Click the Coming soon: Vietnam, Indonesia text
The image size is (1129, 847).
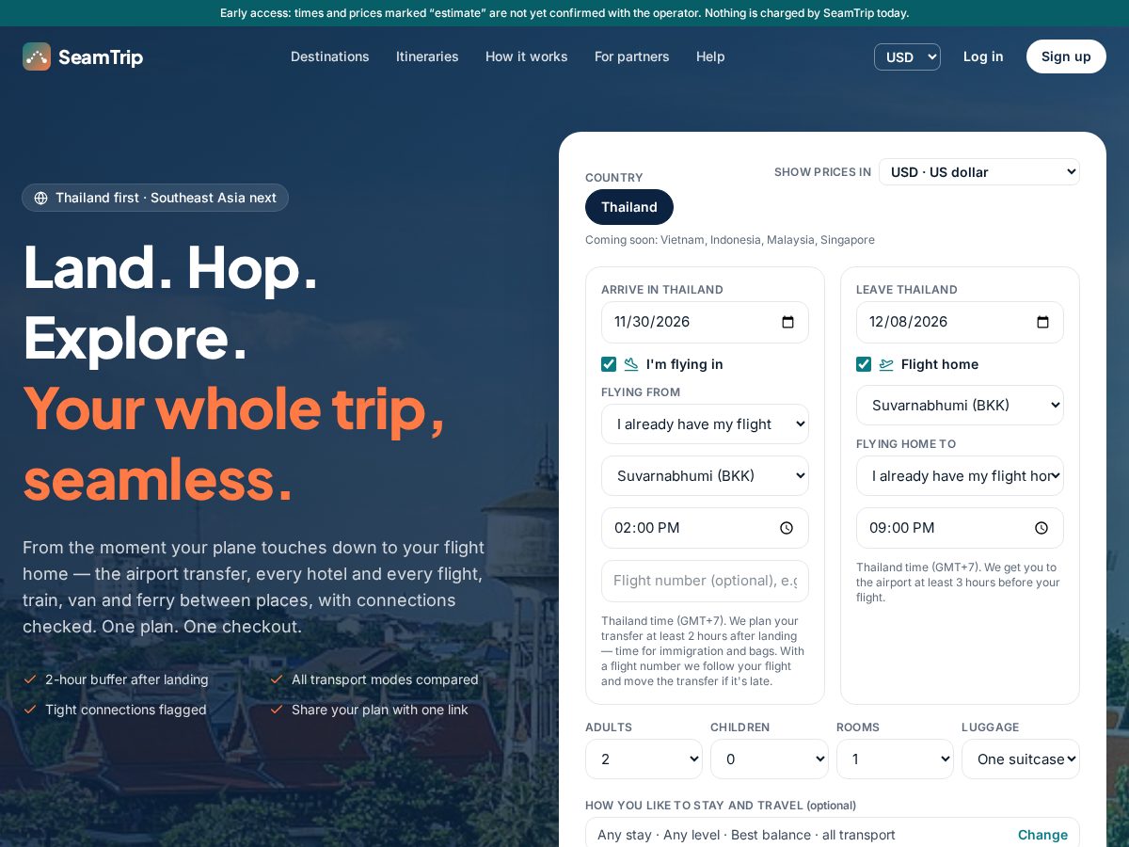(x=730, y=240)
